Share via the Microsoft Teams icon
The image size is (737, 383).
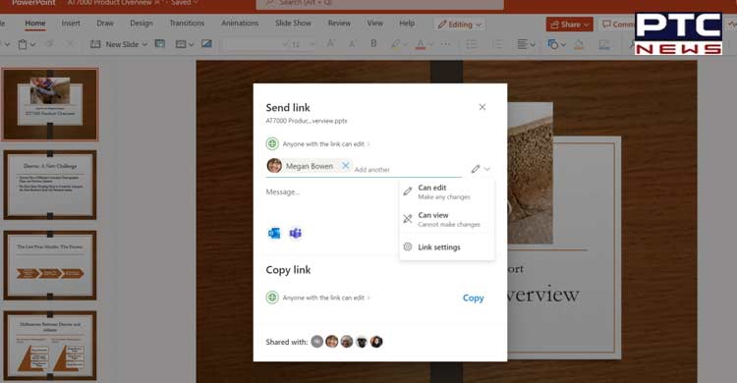coord(295,233)
